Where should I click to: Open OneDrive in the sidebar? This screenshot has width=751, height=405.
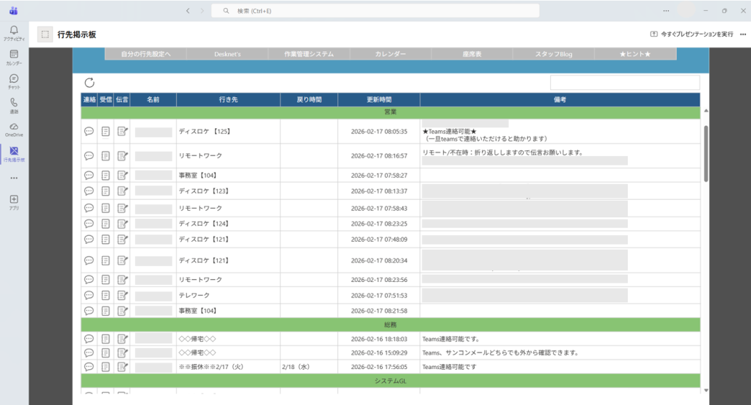[x=14, y=130]
